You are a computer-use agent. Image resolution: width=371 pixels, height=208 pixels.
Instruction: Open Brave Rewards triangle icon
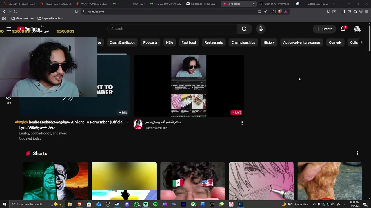tap(286, 12)
